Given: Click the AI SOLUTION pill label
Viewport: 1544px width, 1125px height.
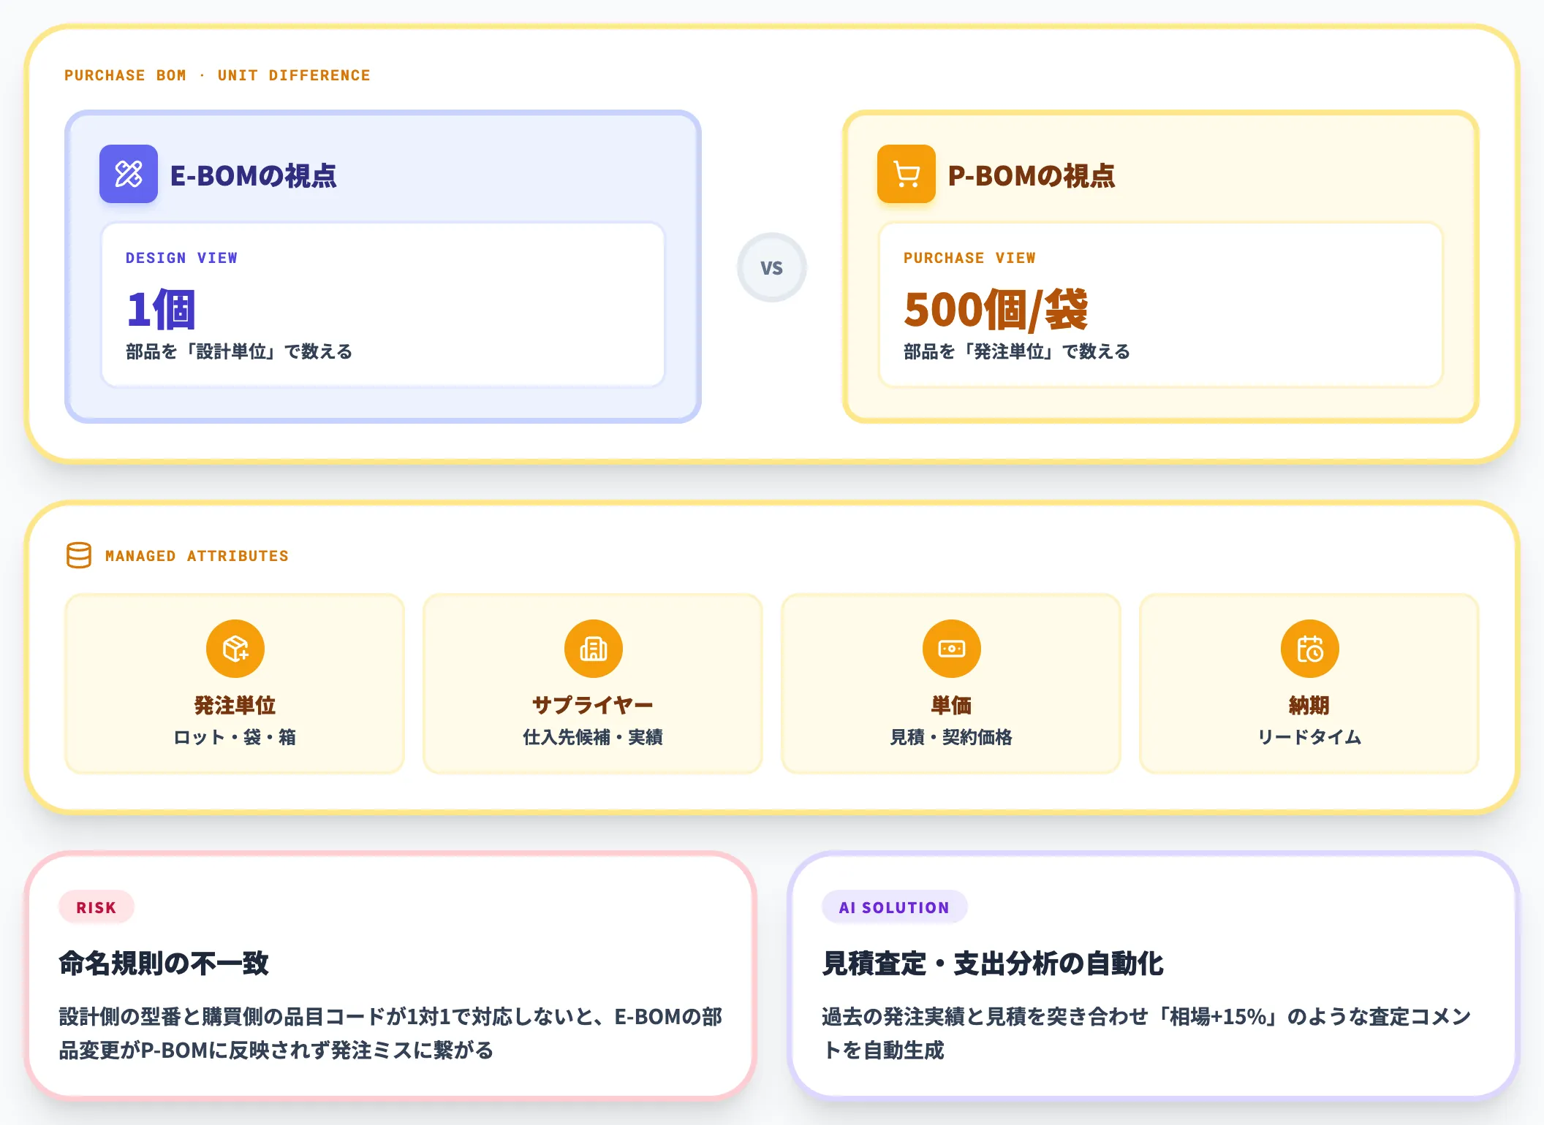Looking at the screenshot, I should (x=894, y=907).
